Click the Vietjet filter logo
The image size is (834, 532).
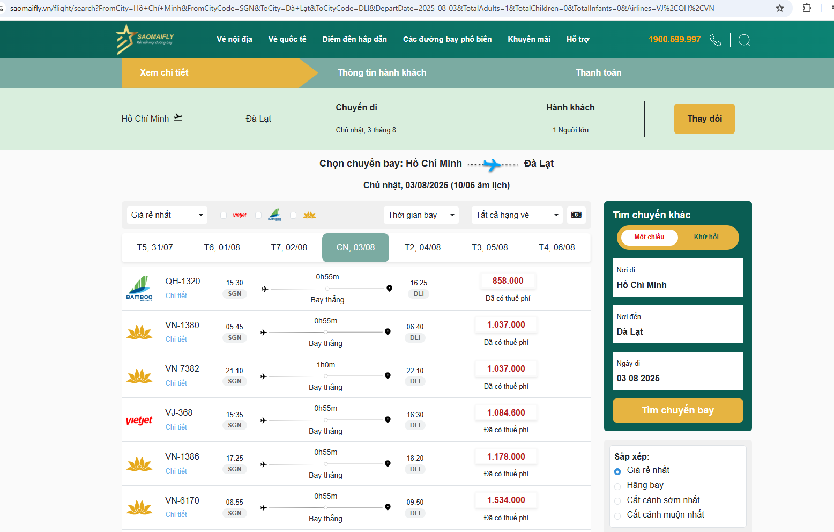[240, 215]
